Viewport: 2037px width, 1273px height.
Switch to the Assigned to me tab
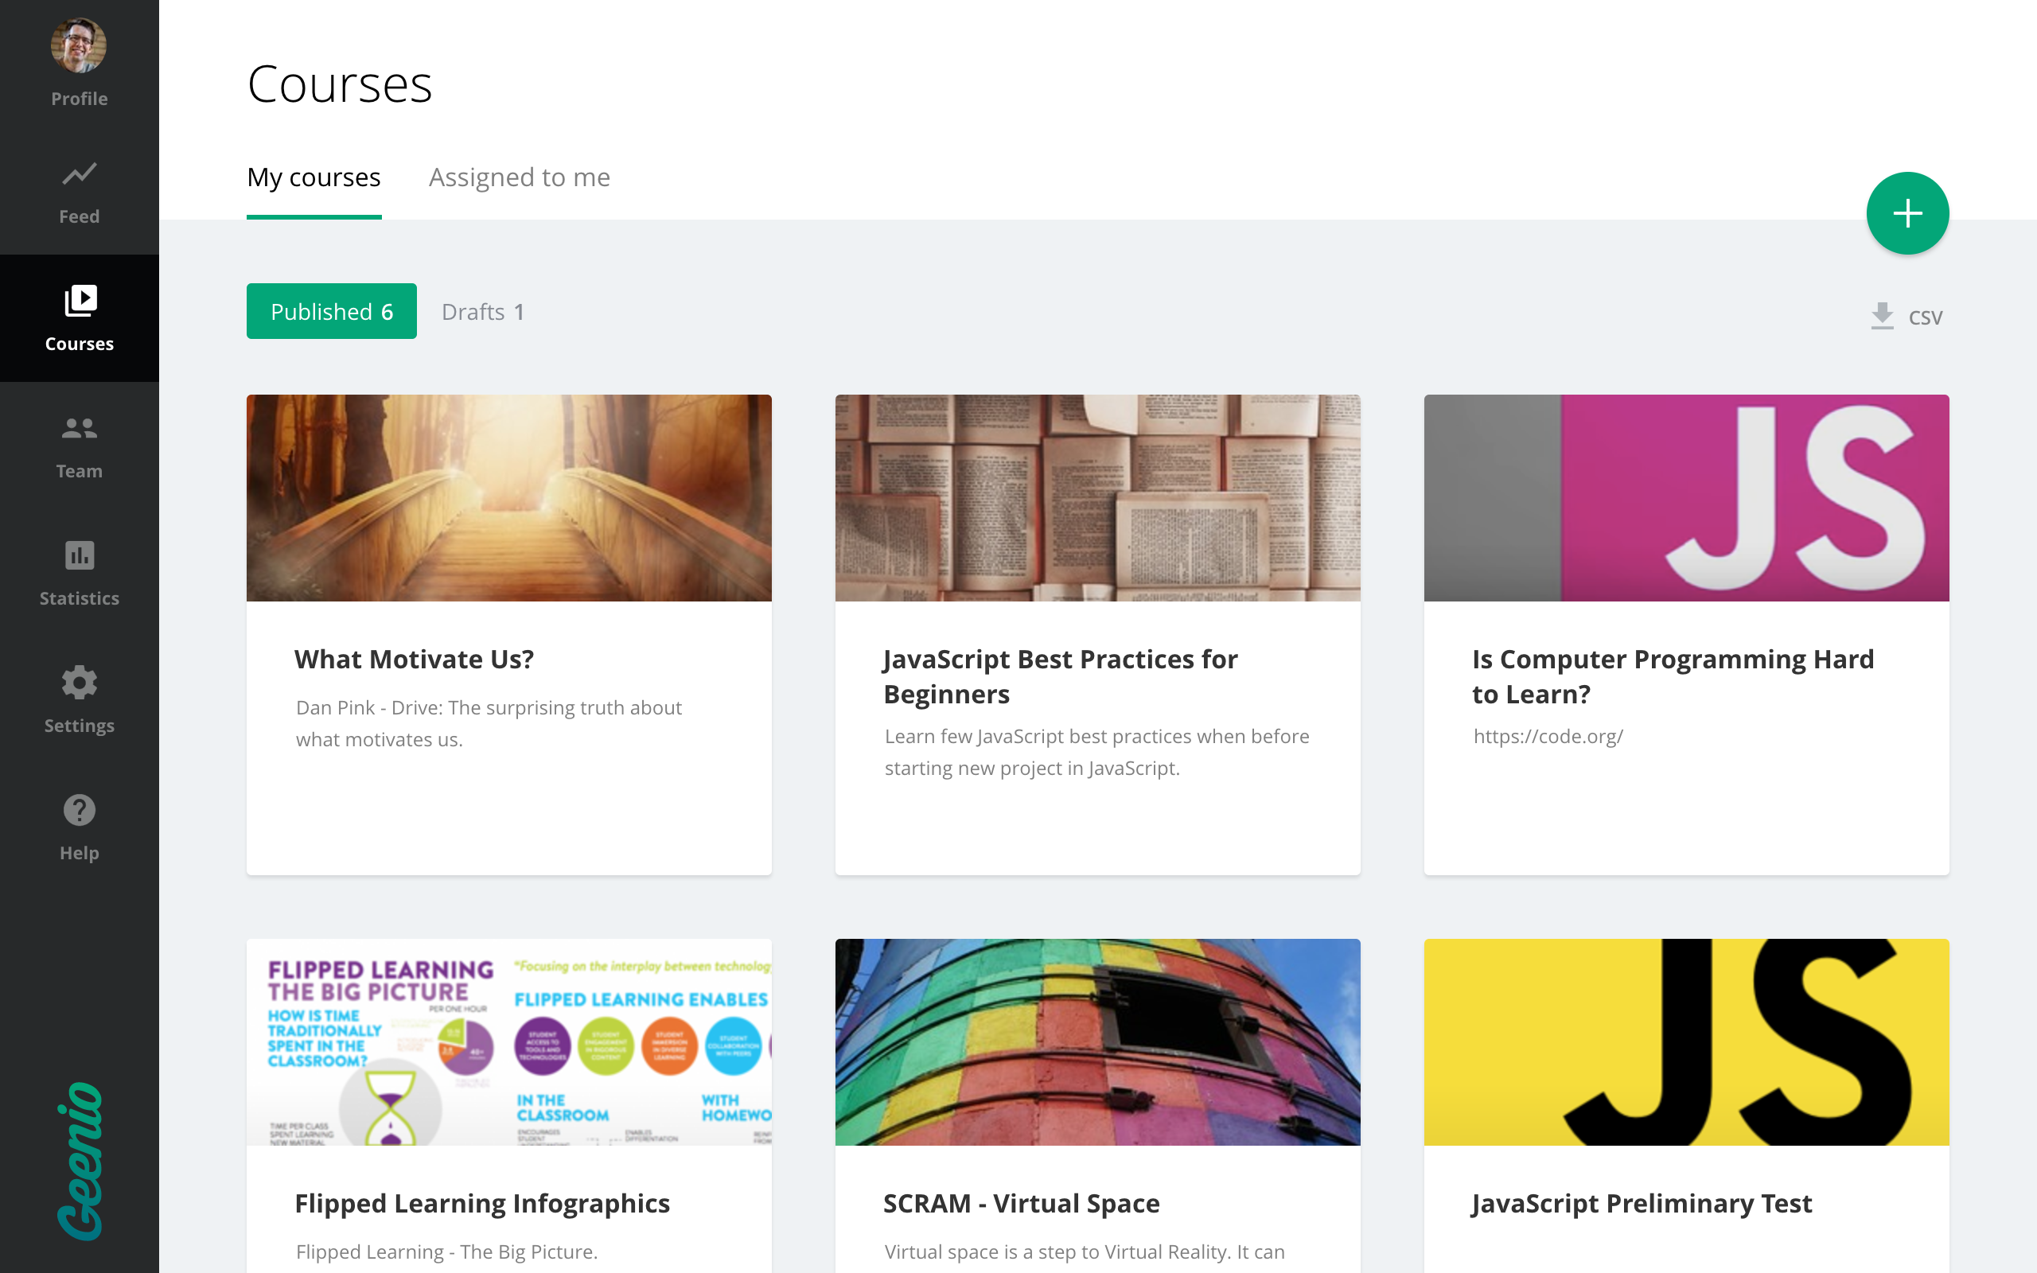coord(519,177)
